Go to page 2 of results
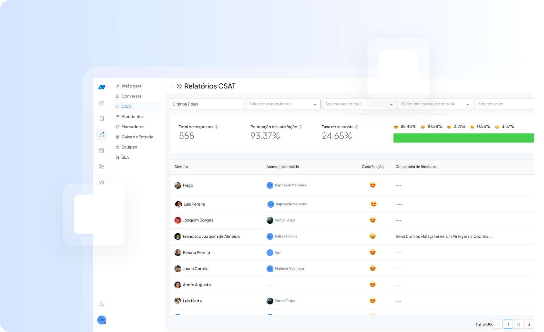The image size is (544, 332). pyautogui.click(x=518, y=324)
